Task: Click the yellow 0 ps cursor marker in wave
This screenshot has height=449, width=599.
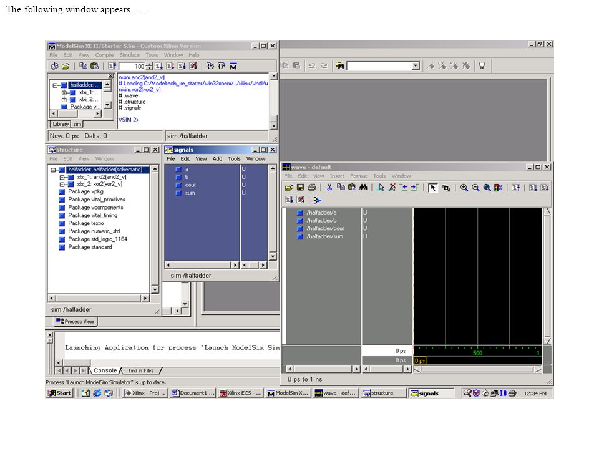Action: coord(420,360)
